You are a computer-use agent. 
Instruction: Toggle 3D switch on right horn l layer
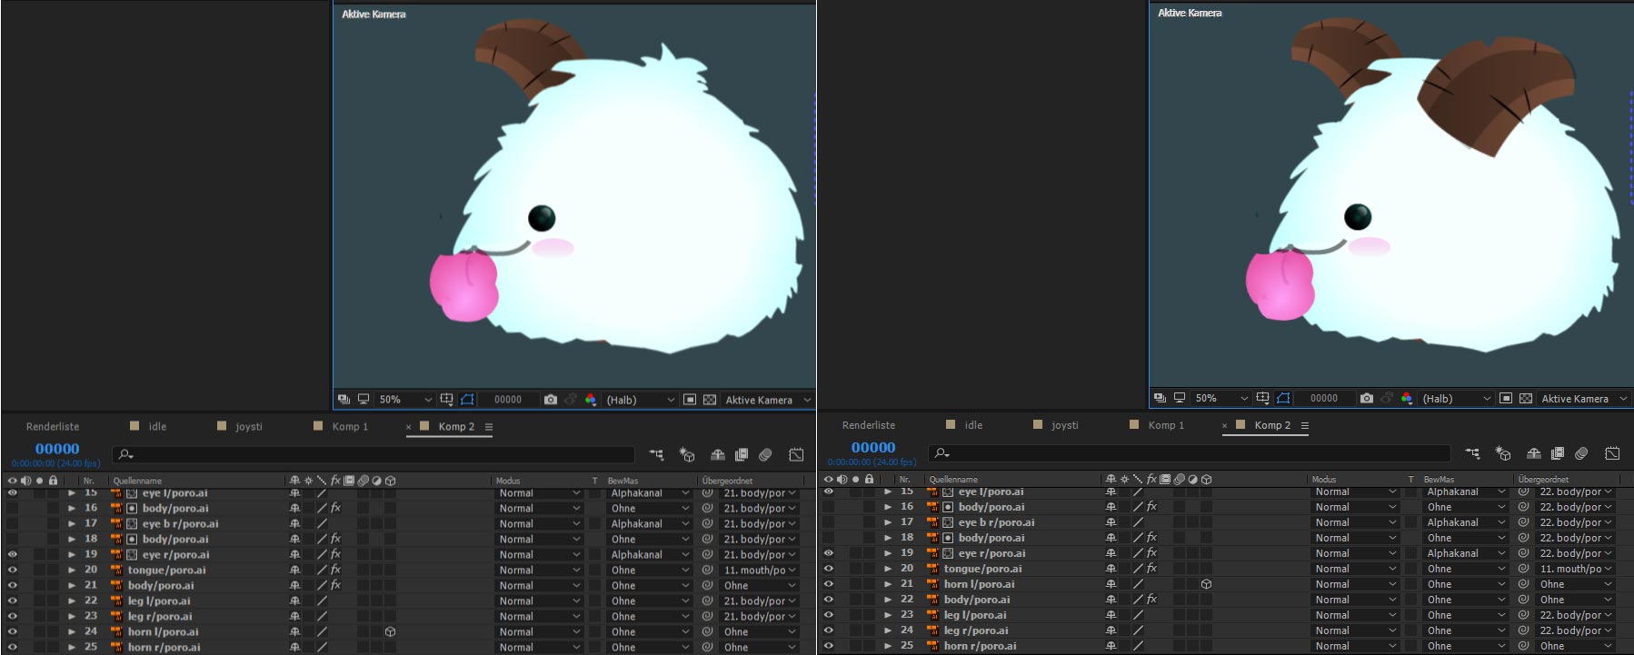[x=1206, y=584]
